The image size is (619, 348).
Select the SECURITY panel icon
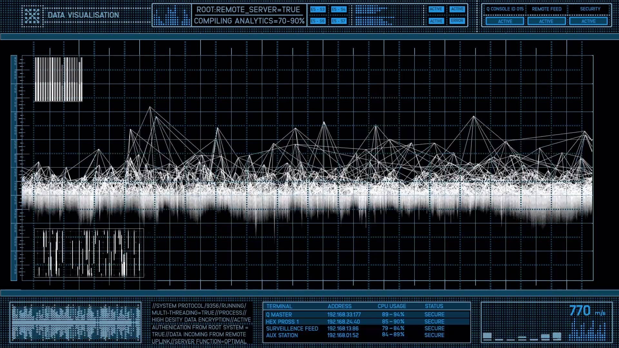(x=589, y=8)
